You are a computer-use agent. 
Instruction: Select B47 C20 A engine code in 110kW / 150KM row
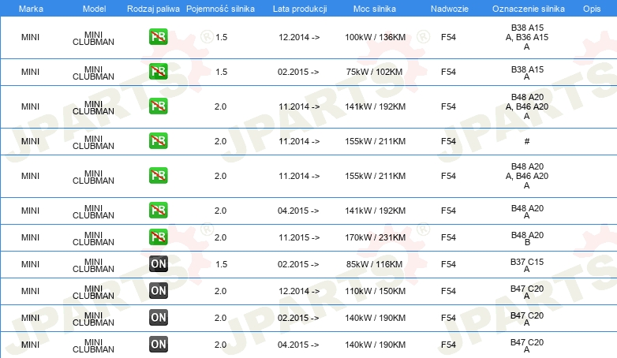pyautogui.click(x=527, y=292)
